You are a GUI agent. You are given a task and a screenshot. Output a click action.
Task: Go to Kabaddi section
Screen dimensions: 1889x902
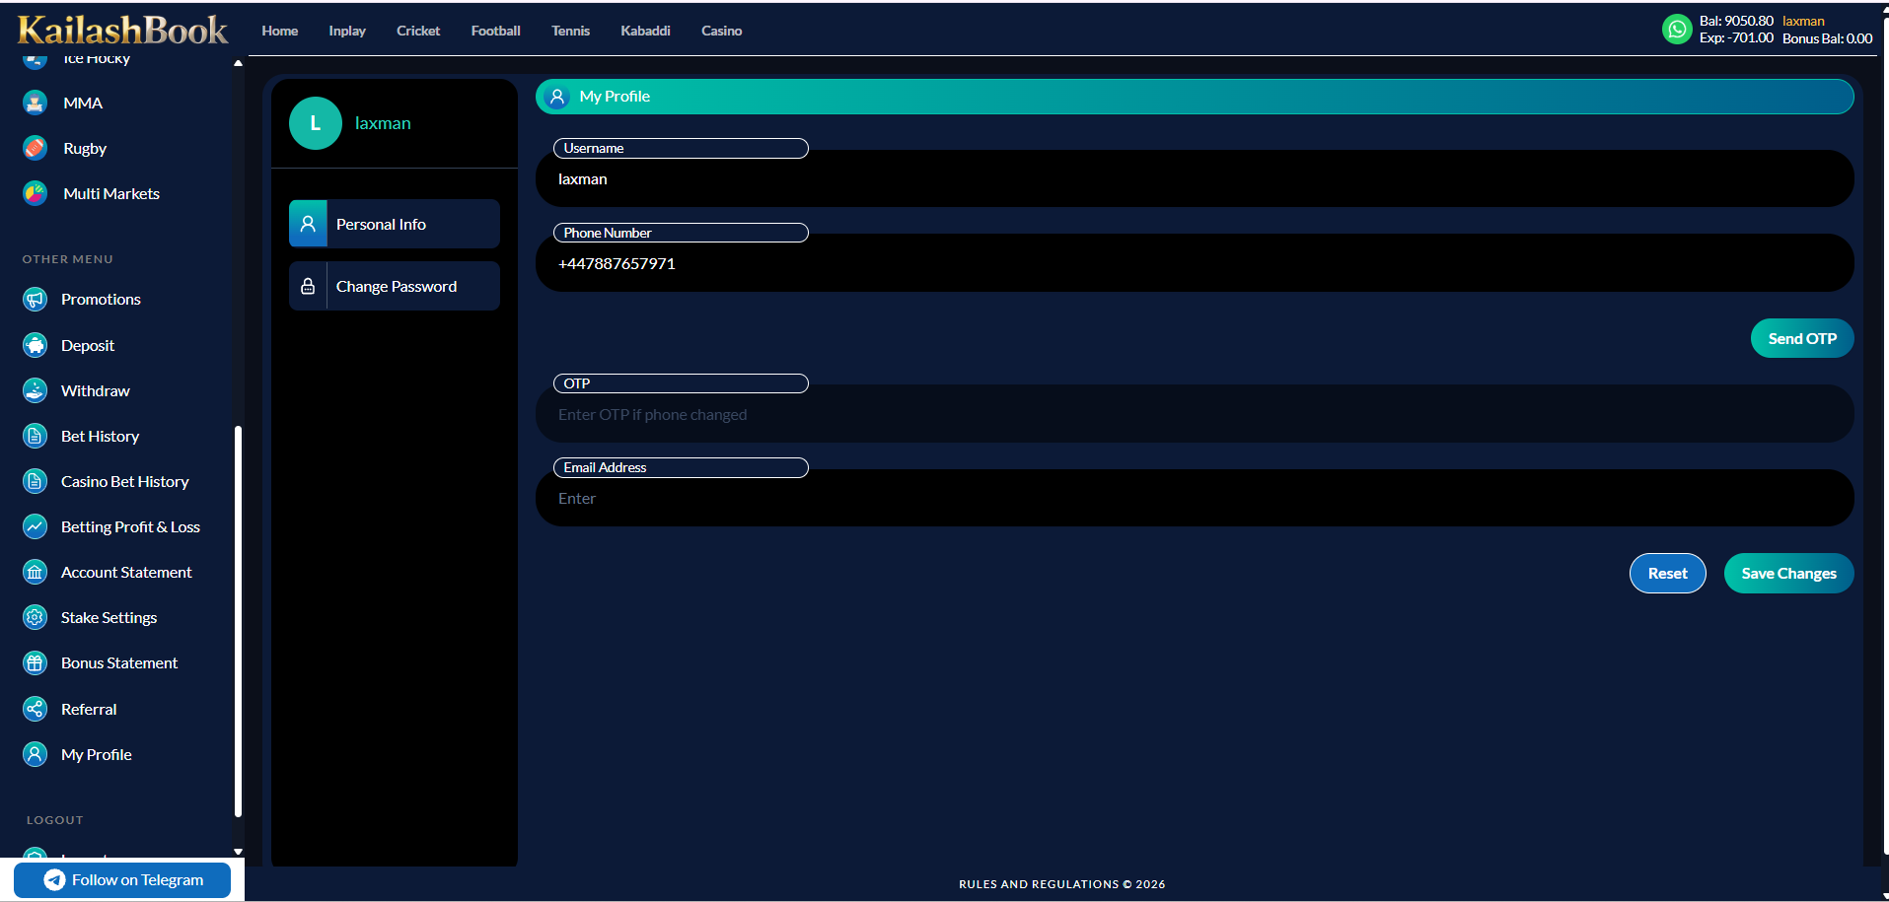coord(645,31)
